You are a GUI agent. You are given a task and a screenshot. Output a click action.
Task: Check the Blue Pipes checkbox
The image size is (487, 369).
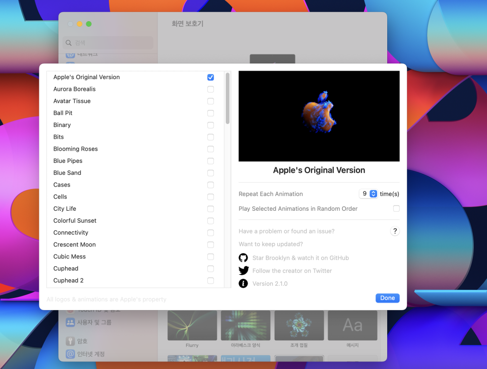[x=211, y=161]
